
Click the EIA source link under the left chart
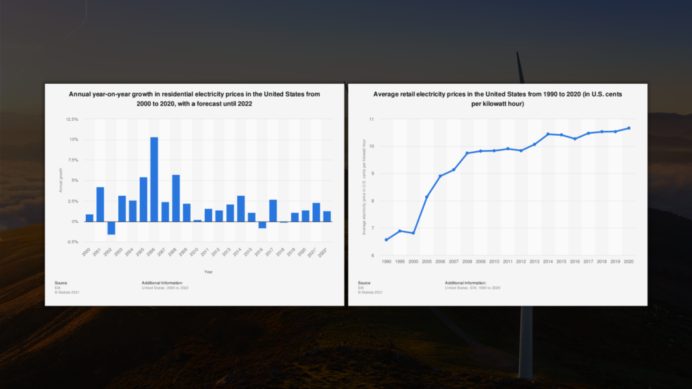click(x=56, y=287)
